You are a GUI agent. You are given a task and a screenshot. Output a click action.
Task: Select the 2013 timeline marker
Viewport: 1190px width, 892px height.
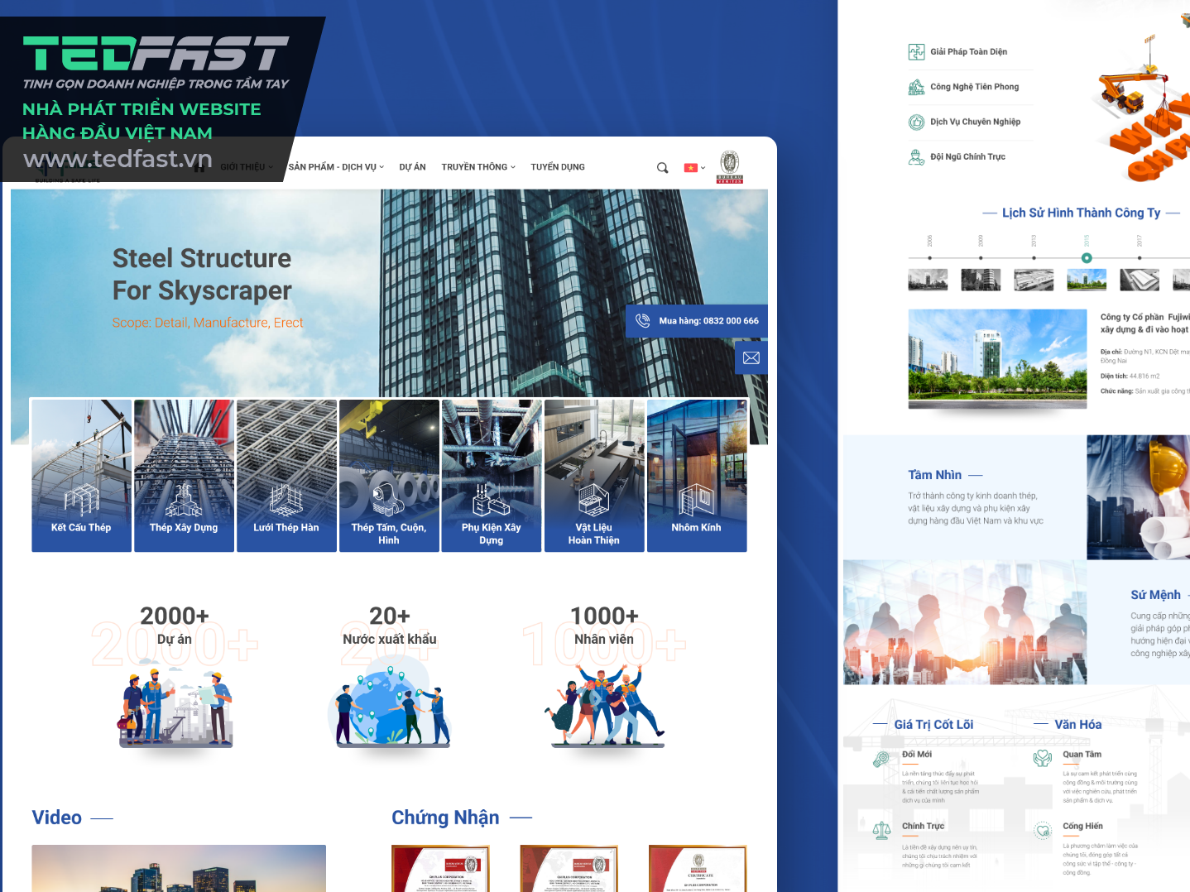click(1034, 257)
